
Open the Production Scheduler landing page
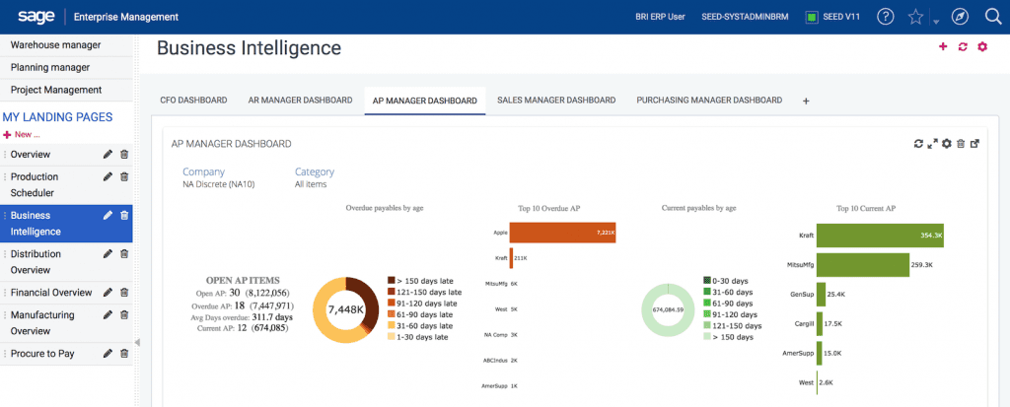point(35,185)
